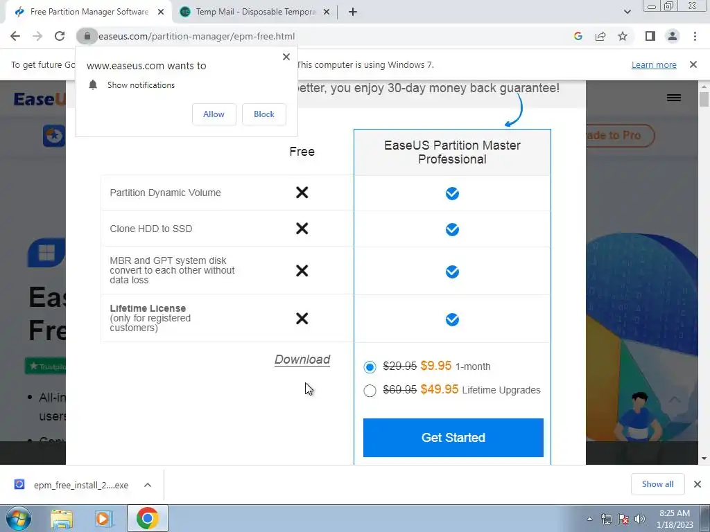This screenshot has width=710, height=532.
Task: Open Windows Explorer from taskbar
Action: coord(62,518)
